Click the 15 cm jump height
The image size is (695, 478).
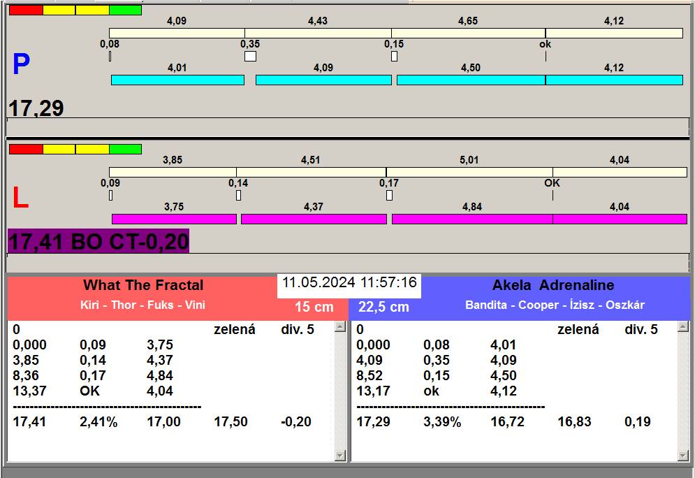(314, 307)
